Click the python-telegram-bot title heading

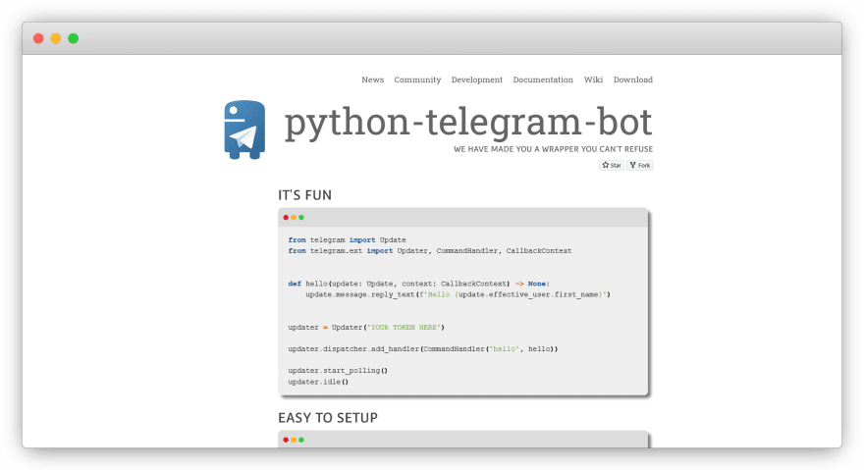tap(468, 122)
